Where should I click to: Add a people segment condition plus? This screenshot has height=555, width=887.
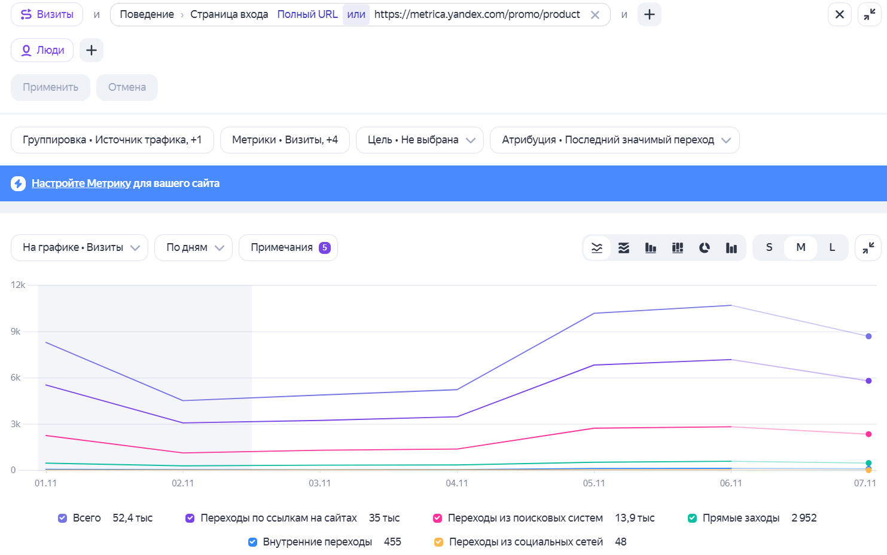coord(92,50)
